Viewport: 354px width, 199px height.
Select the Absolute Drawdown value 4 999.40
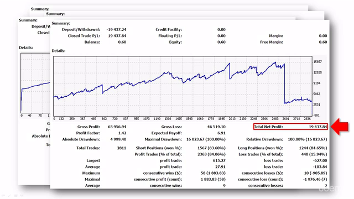pos(118,139)
